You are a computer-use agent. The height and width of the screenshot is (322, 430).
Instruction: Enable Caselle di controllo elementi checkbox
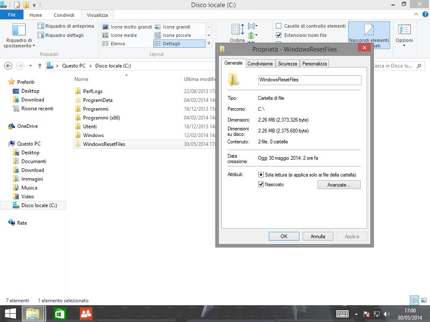tap(278, 26)
